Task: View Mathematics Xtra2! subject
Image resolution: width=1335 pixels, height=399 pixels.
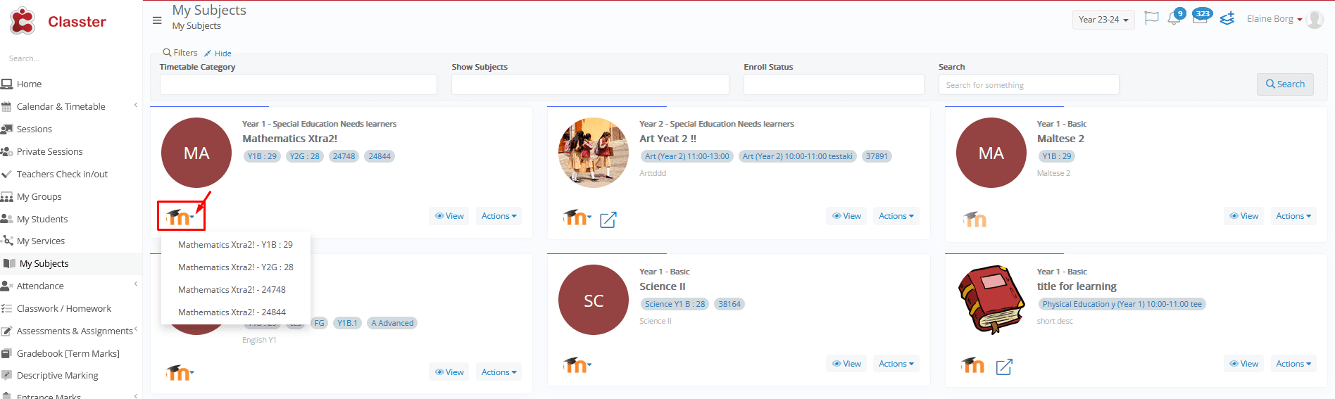Action: [x=449, y=216]
